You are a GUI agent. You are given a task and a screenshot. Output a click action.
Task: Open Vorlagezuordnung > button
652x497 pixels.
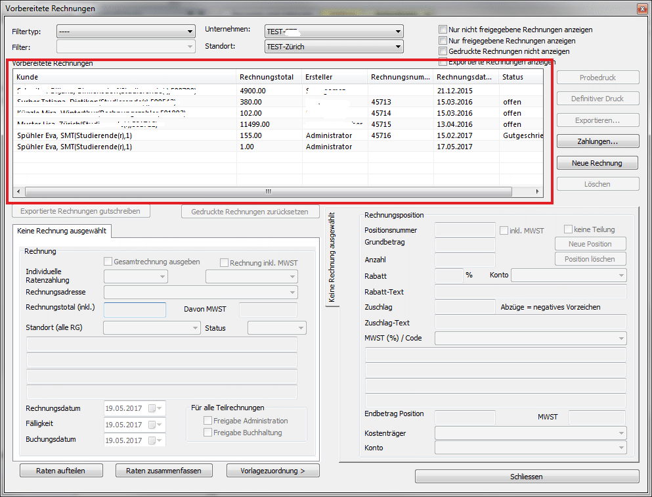point(272,470)
